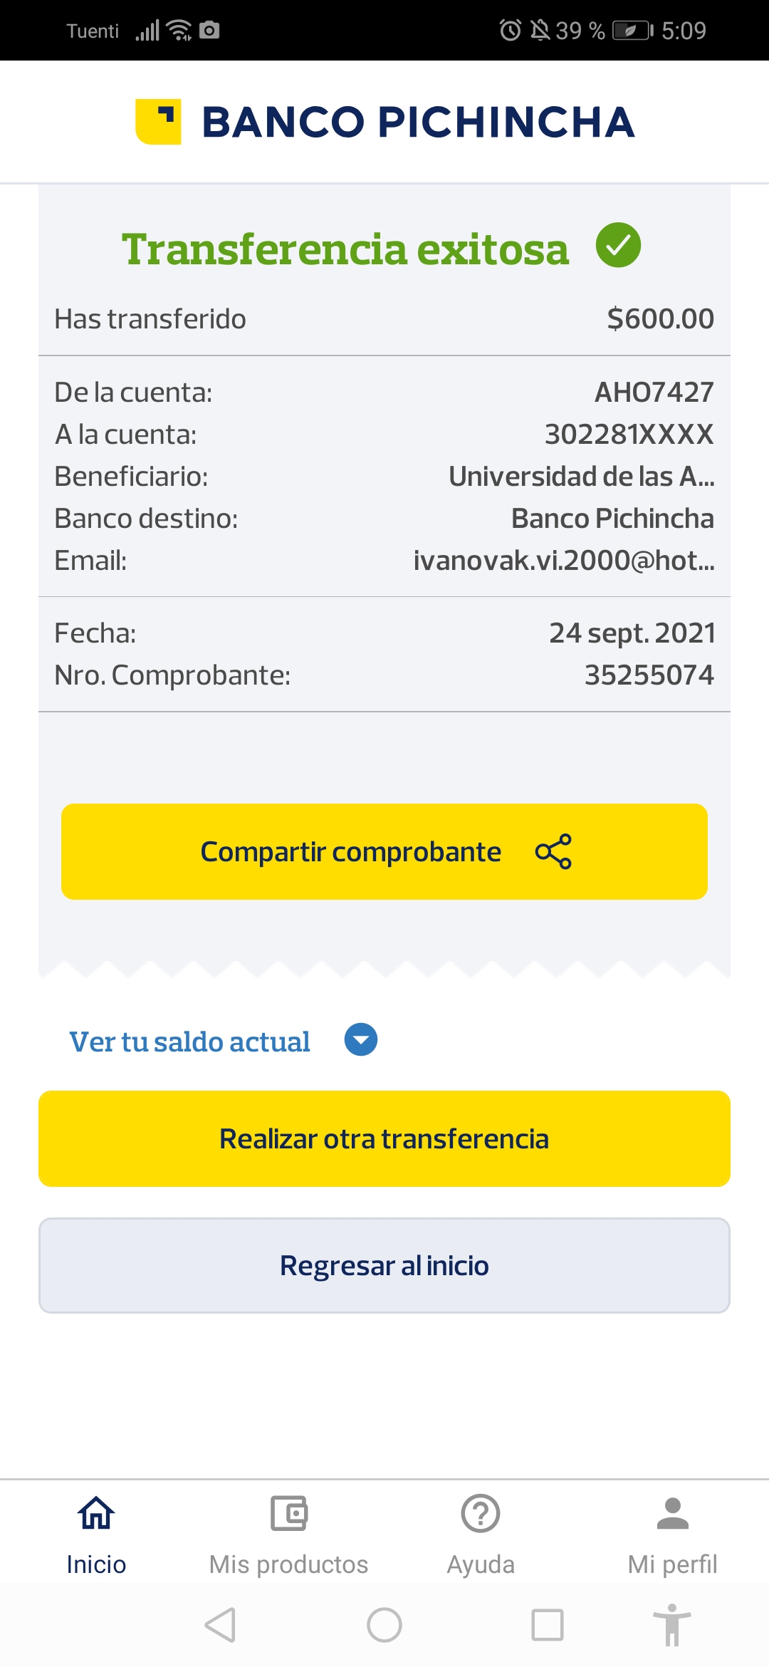Viewport: 769px width, 1667px height.
Task: Tap the Banco Pichincha yellow logo icon
Action: 158,121
